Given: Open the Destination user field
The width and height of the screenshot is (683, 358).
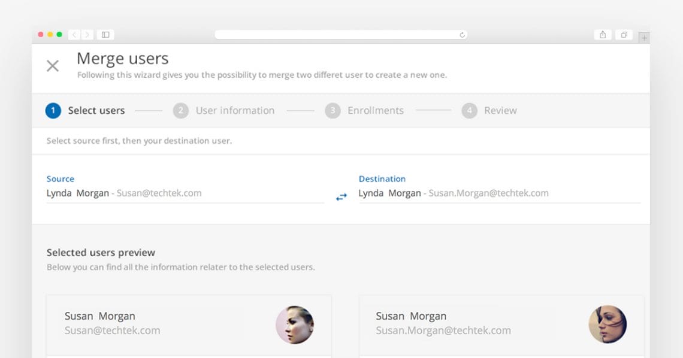Looking at the screenshot, I should (498, 193).
